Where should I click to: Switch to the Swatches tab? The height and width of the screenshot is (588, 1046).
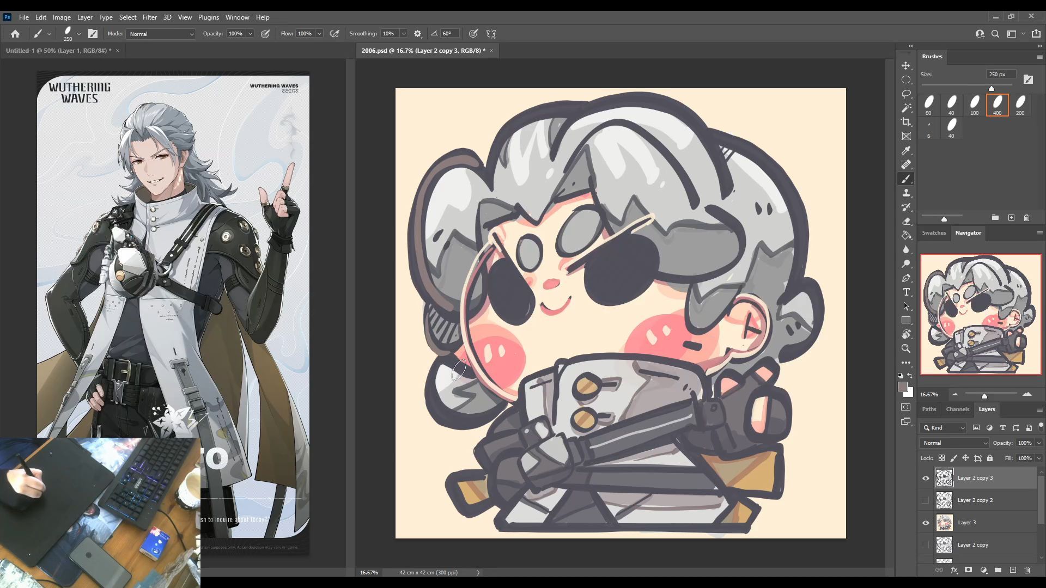pyautogui.click(x=934, y=232)
